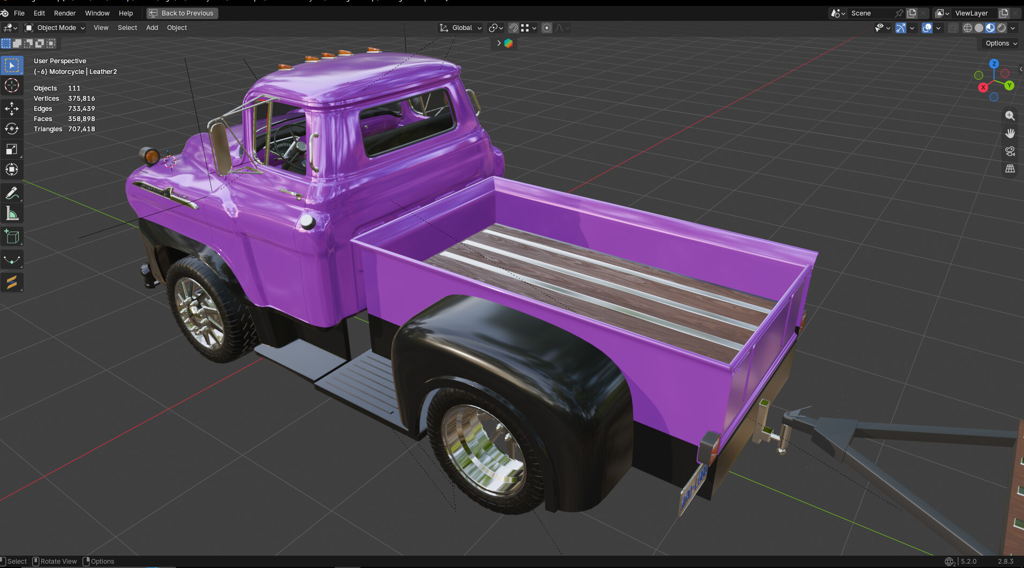Toggle viewport gizmos display

coord(901,28)
